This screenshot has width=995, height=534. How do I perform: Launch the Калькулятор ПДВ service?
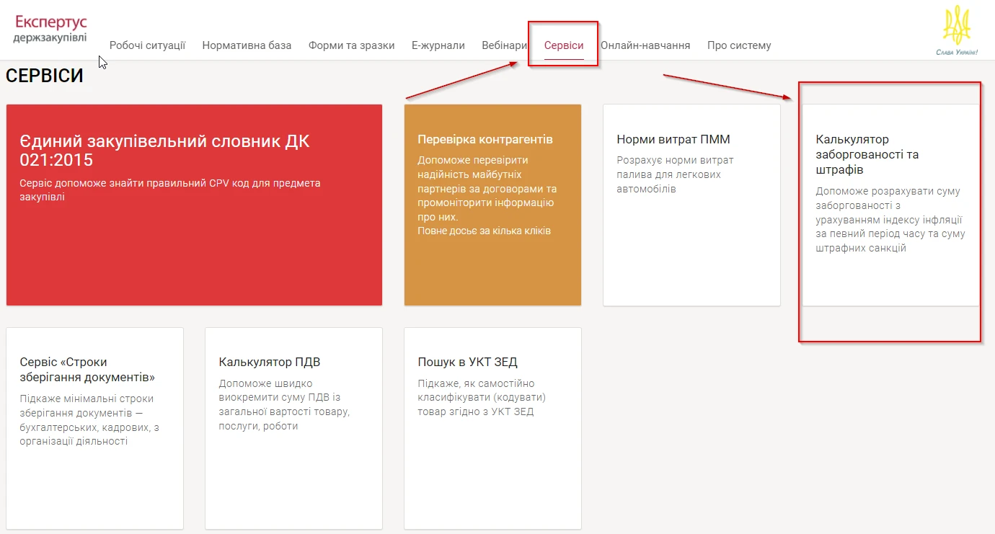click(293, 428)
